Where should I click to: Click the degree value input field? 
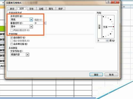[x=102, y=41]
